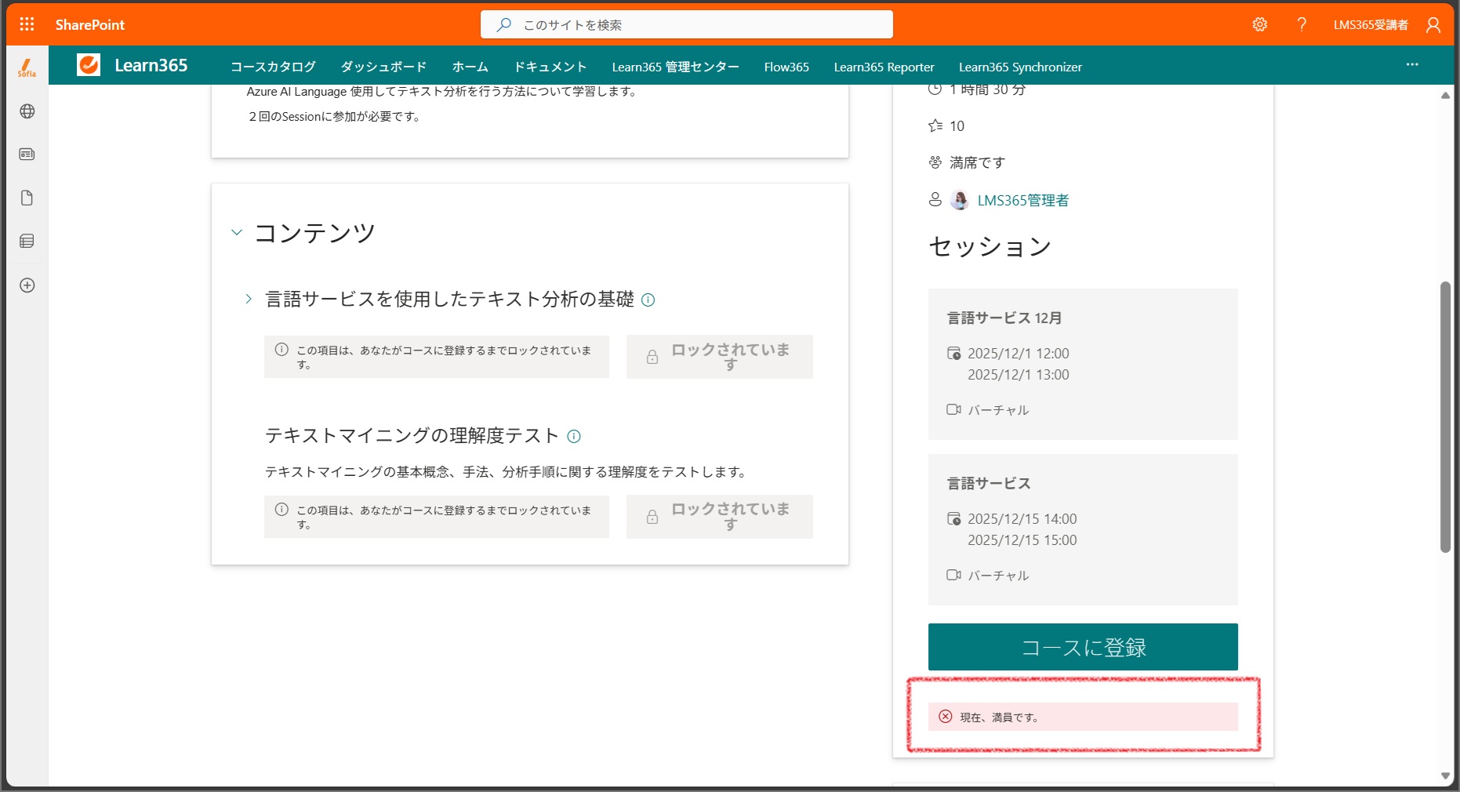Click the page vertical scrollbar thumb
The height and width of the screenshot is (792, 1460).
click(1445, 416)
